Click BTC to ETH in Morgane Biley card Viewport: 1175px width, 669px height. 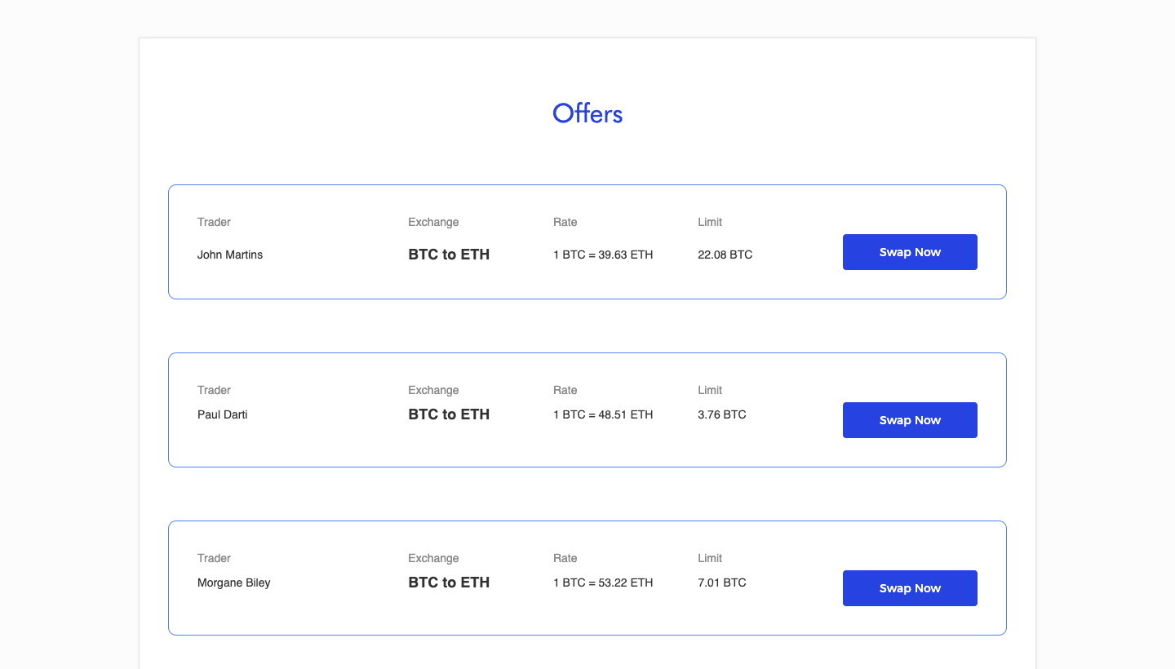[449, 583]
